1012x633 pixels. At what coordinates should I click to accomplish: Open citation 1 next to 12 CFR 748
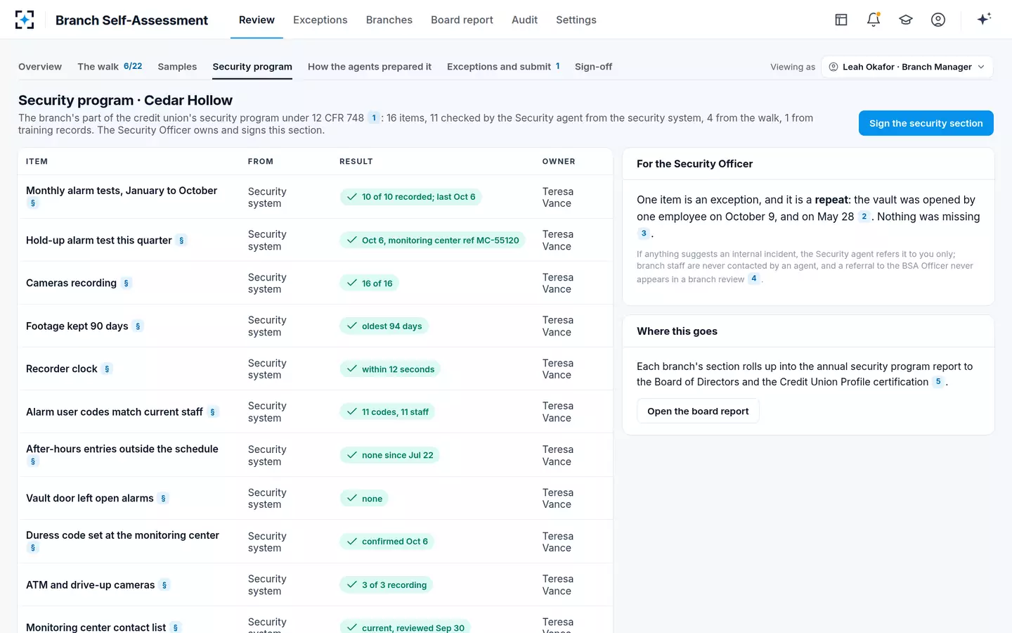pyautogui.click(x=374, y=118)
